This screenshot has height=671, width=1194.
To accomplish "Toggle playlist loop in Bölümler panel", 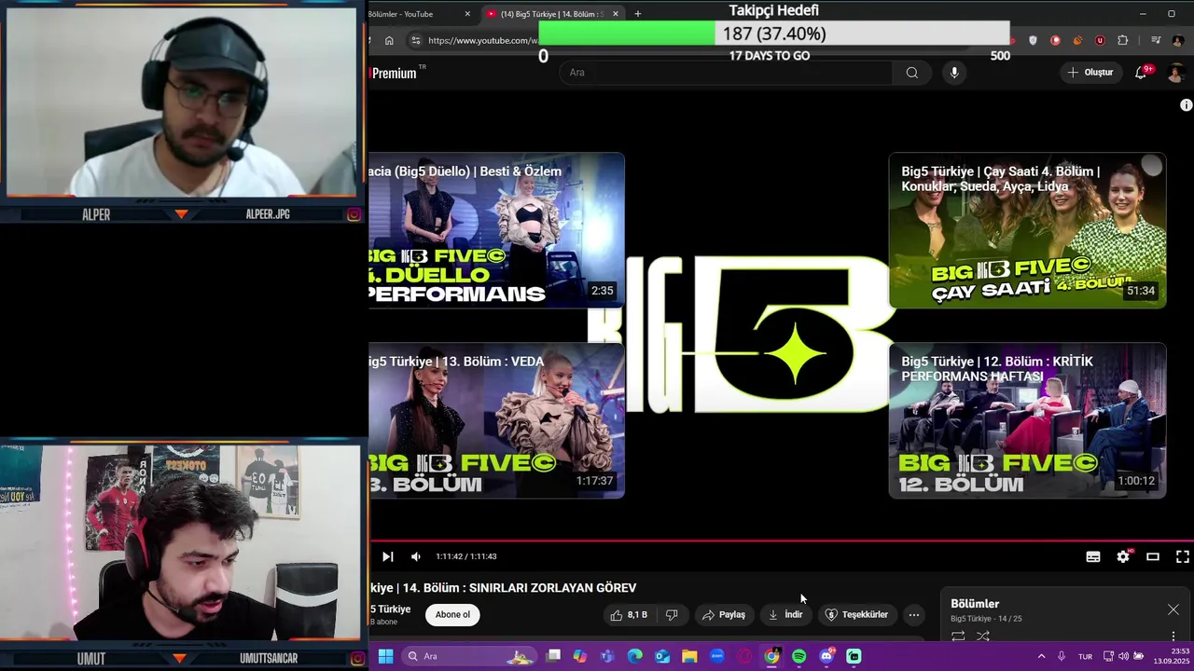I will 958,637.
